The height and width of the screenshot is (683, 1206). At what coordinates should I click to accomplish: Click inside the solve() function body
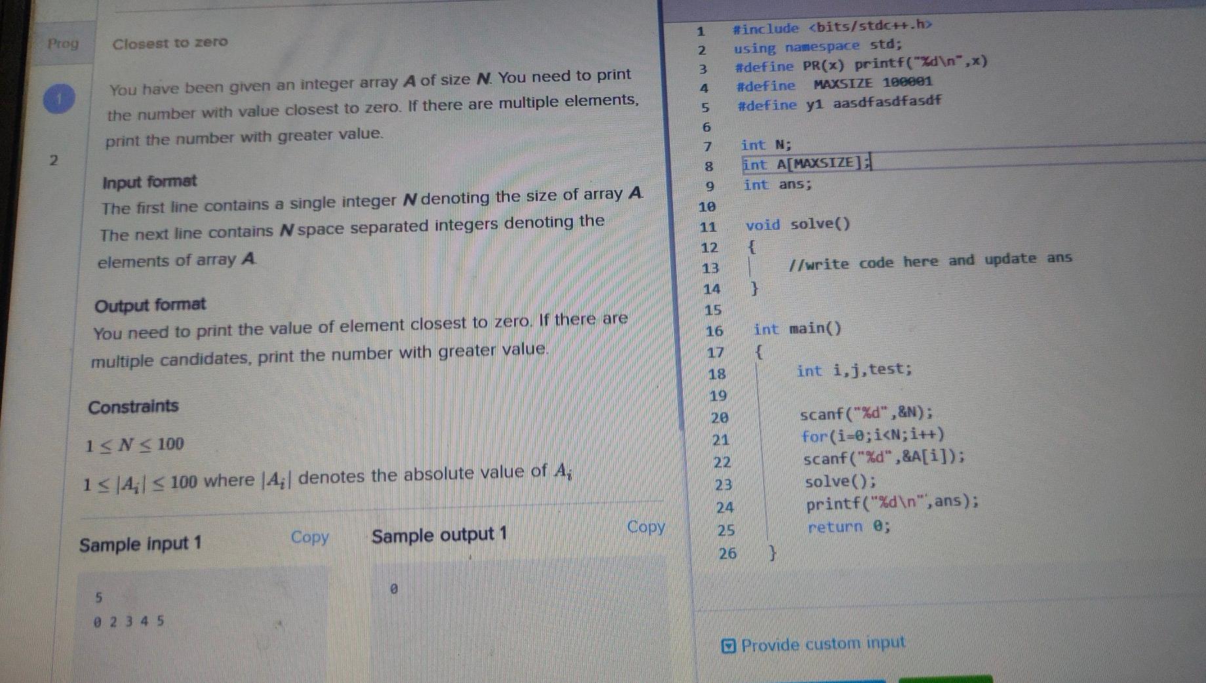pos(918,262)
